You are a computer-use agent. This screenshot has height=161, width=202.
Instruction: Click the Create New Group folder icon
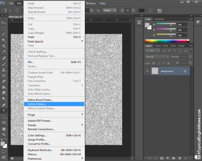173,158
